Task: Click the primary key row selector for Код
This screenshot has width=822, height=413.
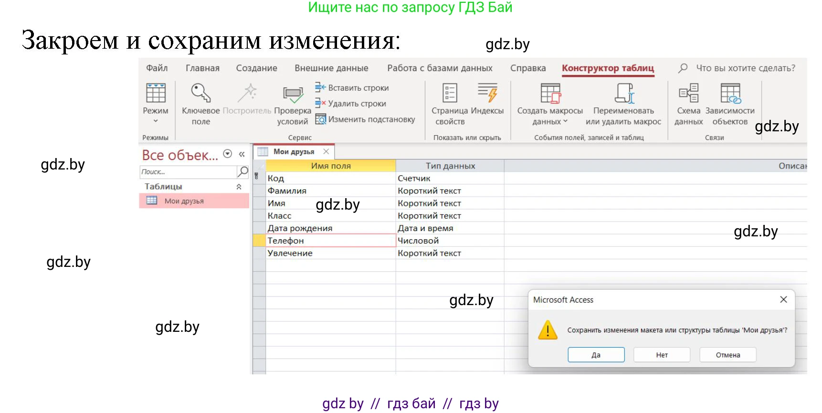Action: click(x=259, y=178)
